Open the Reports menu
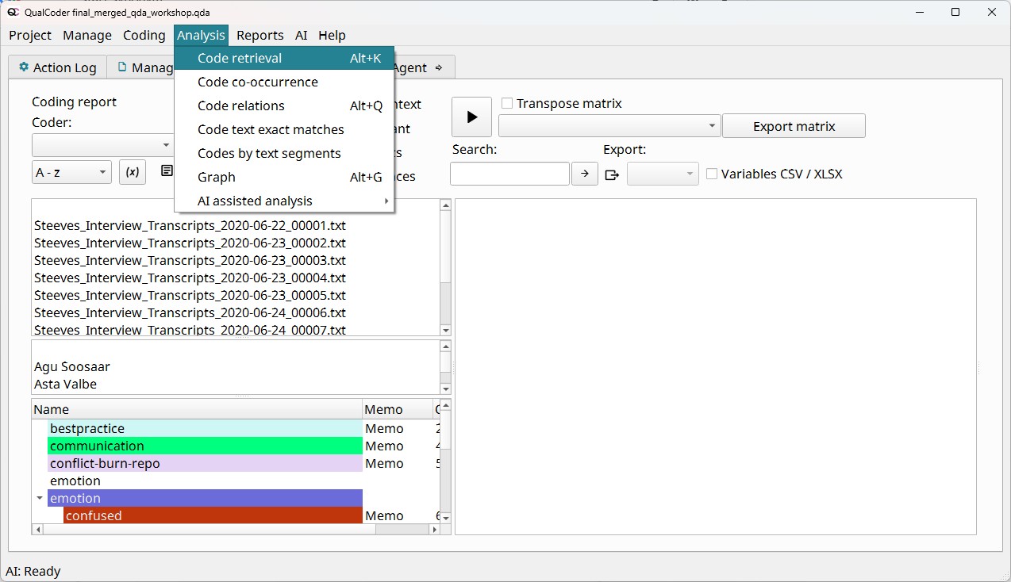This screenshot has width=1011, height=582. [x=260, y=35]
